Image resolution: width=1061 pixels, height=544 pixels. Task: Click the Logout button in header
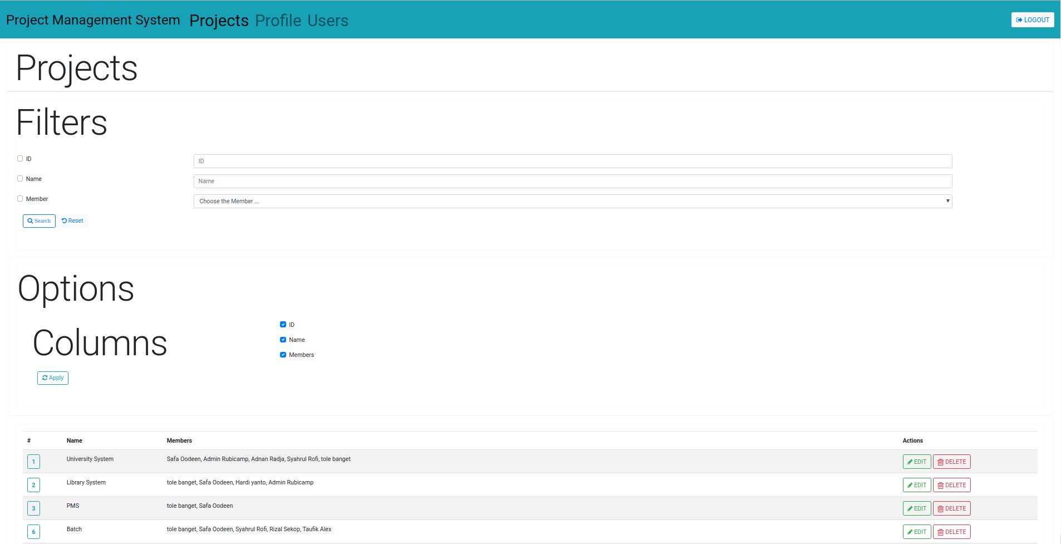click(1032, 20)
